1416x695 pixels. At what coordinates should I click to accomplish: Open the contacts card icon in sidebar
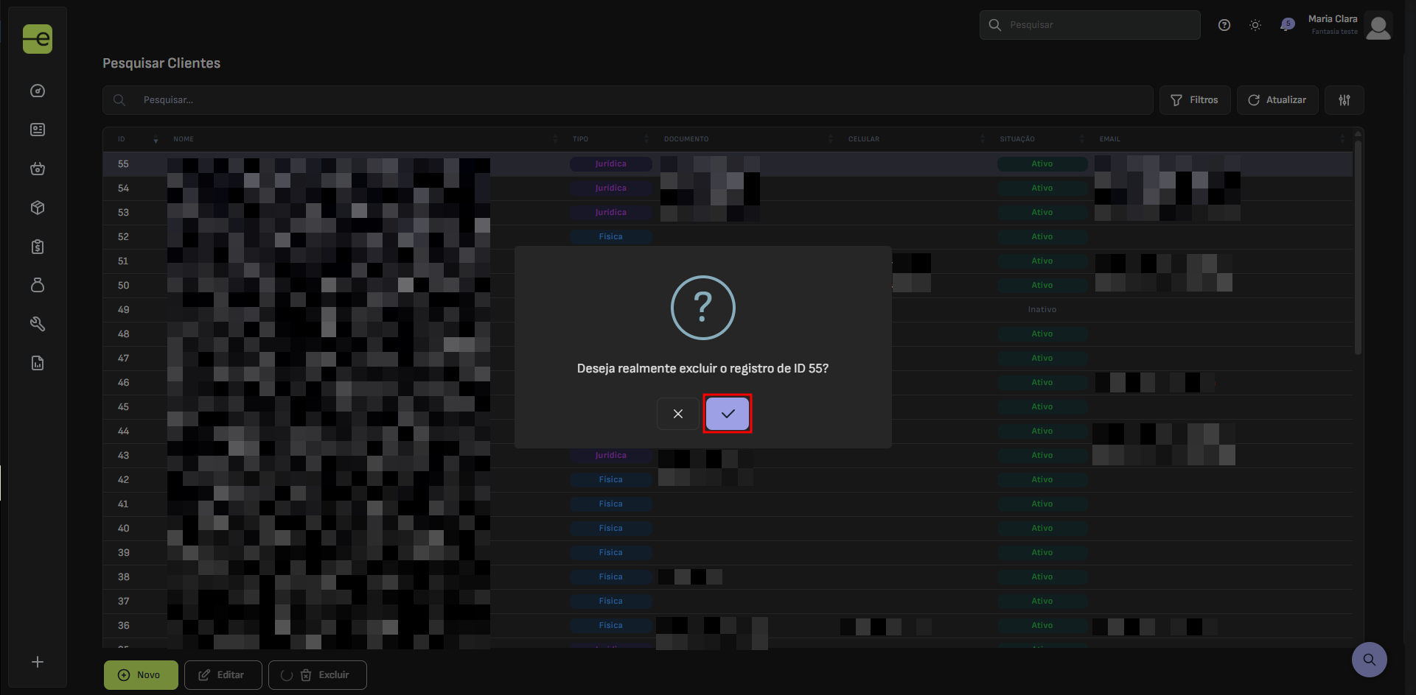38,130
